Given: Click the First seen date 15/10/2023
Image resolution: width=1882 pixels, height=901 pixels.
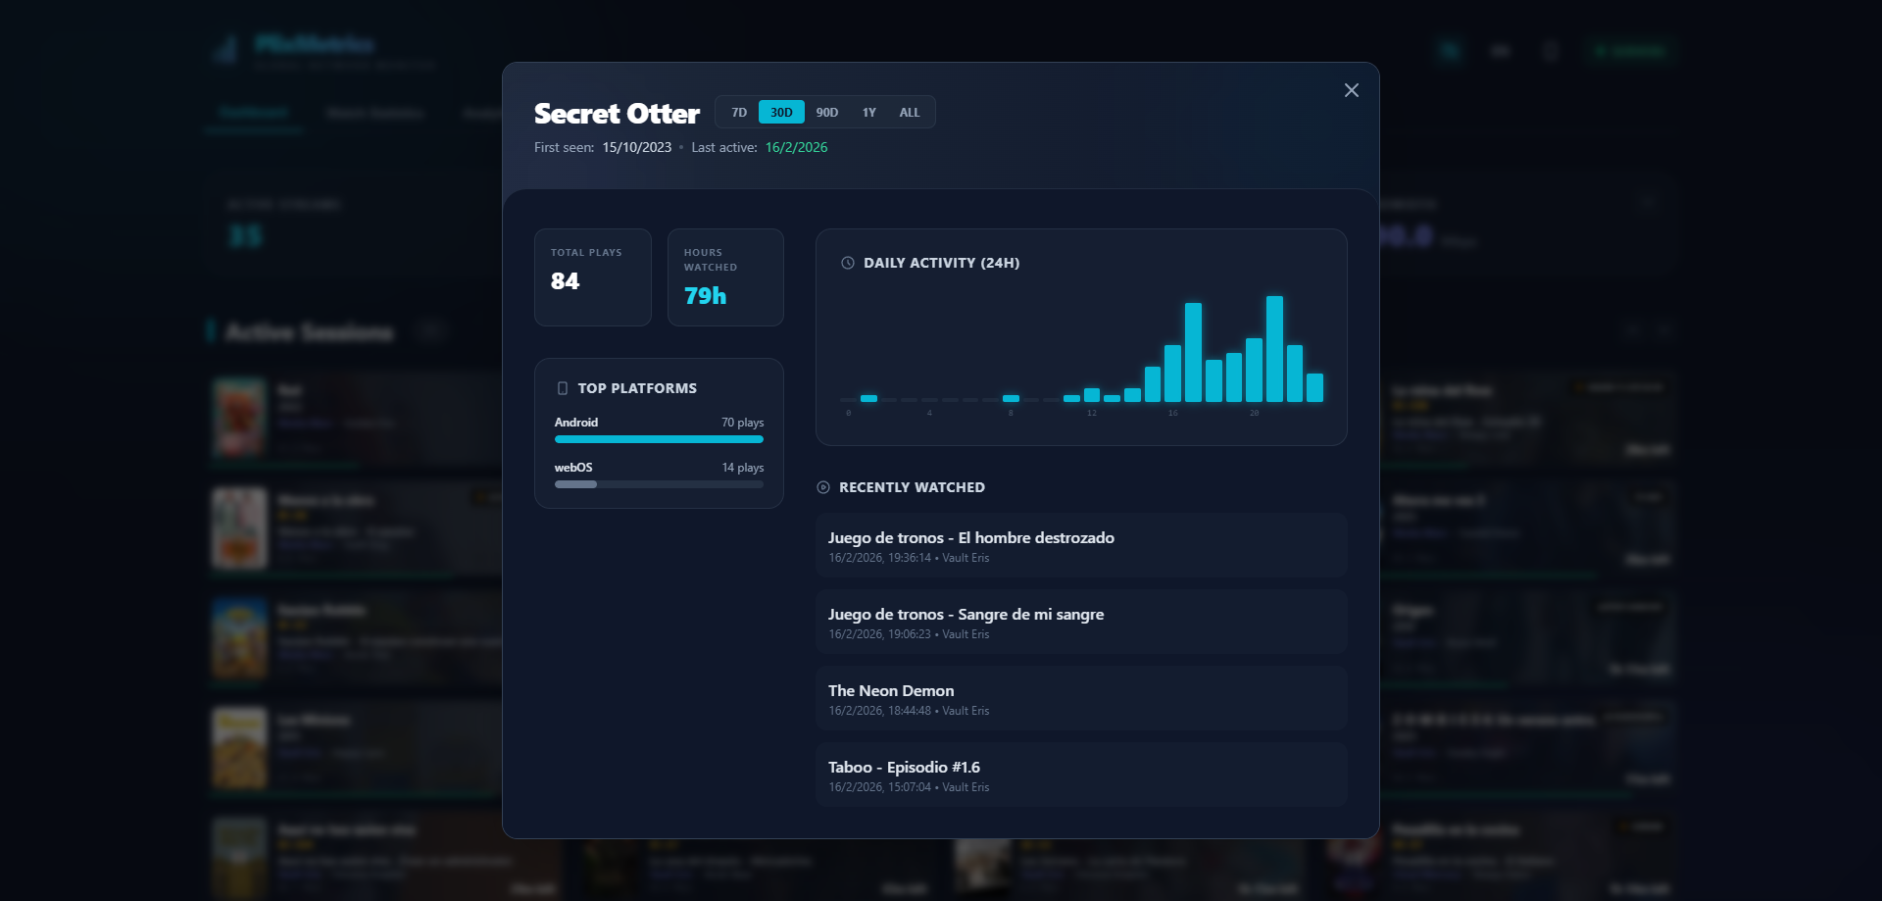Looking at the screenshot, I should [637, 147].
